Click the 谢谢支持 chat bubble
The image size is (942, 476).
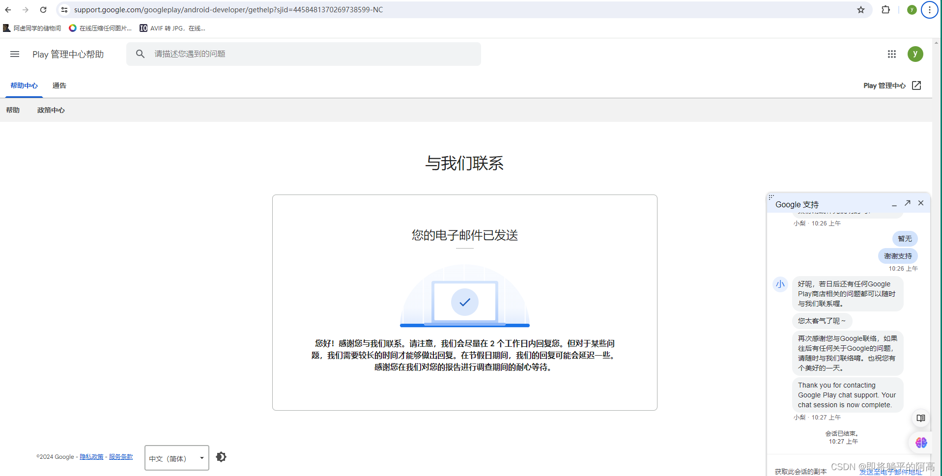coord(898,256)
